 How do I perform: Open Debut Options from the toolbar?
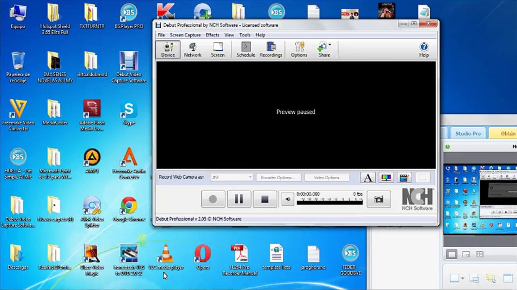point(299,50)
